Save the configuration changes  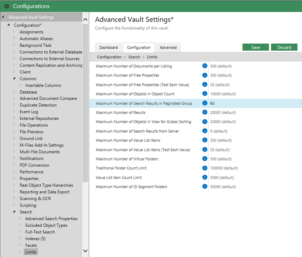click(x=256, y=47)
